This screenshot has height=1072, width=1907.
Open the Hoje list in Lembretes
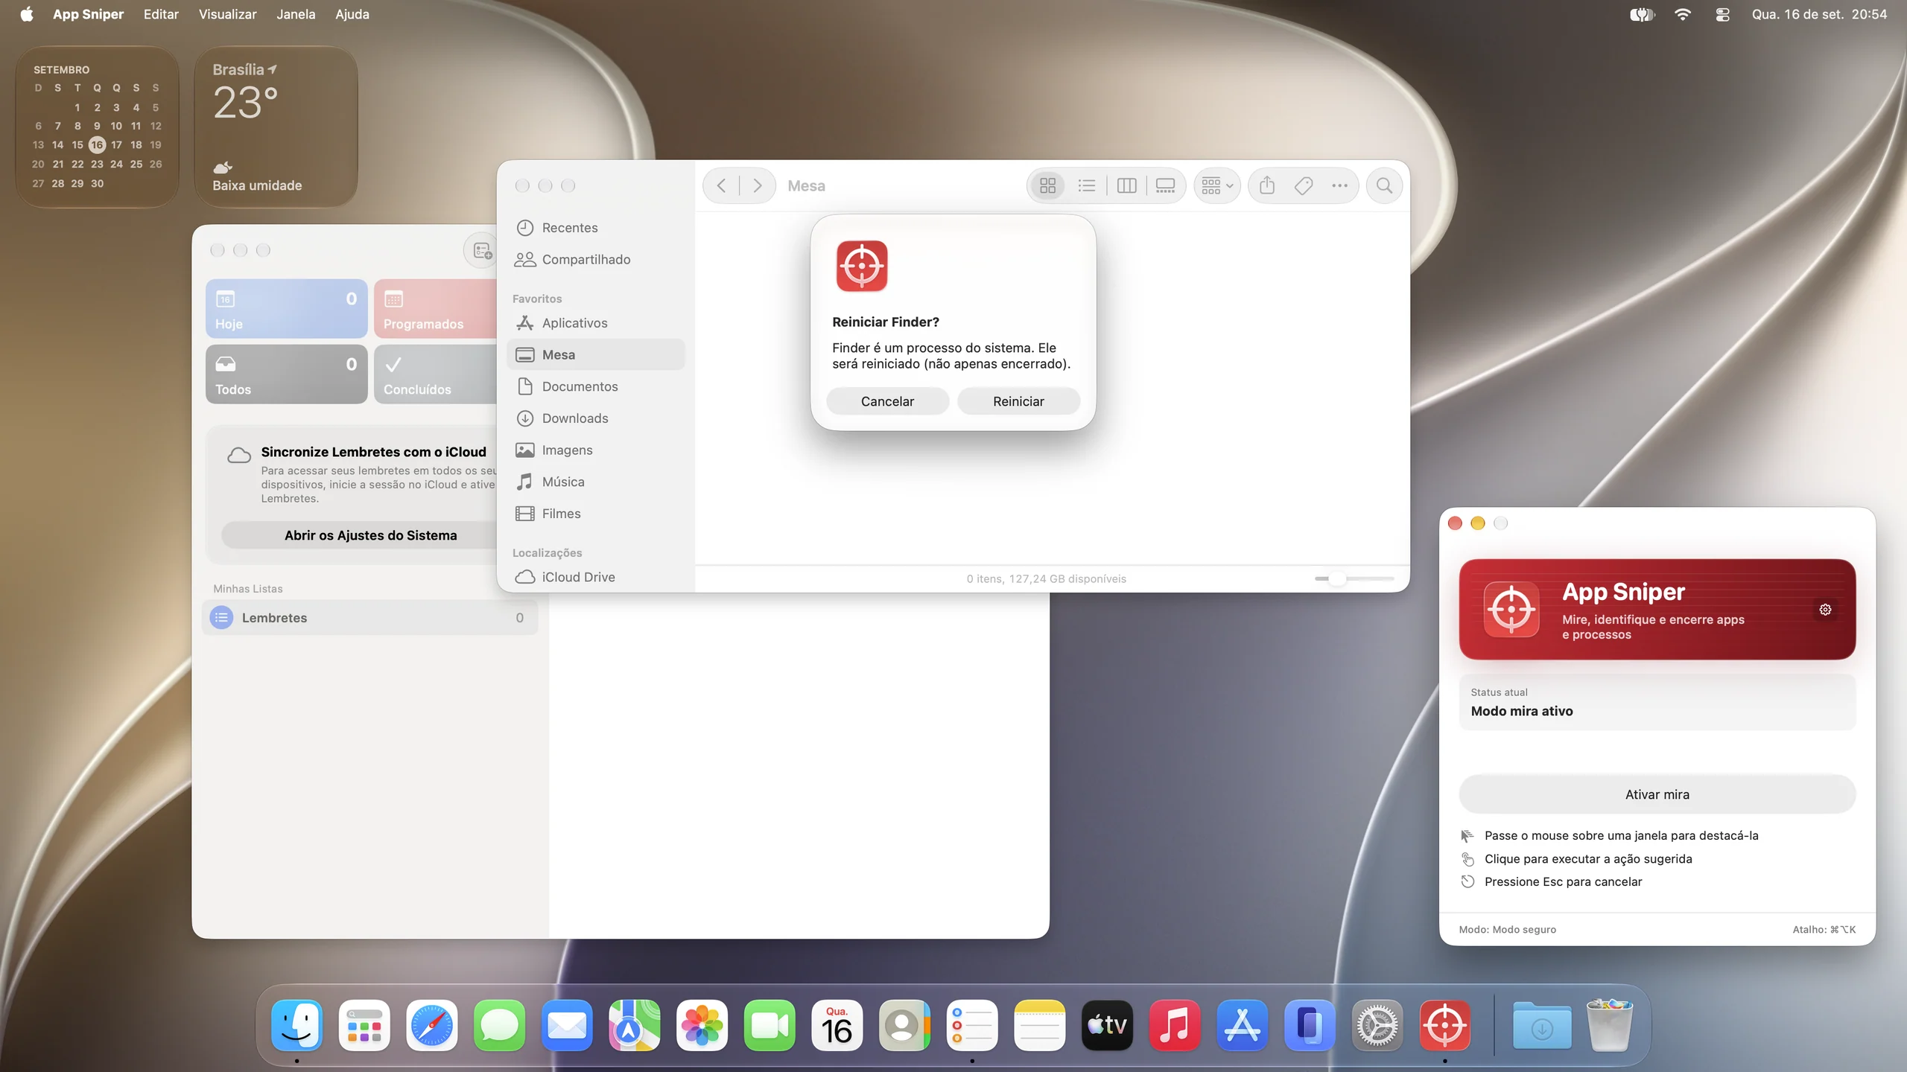286,309
